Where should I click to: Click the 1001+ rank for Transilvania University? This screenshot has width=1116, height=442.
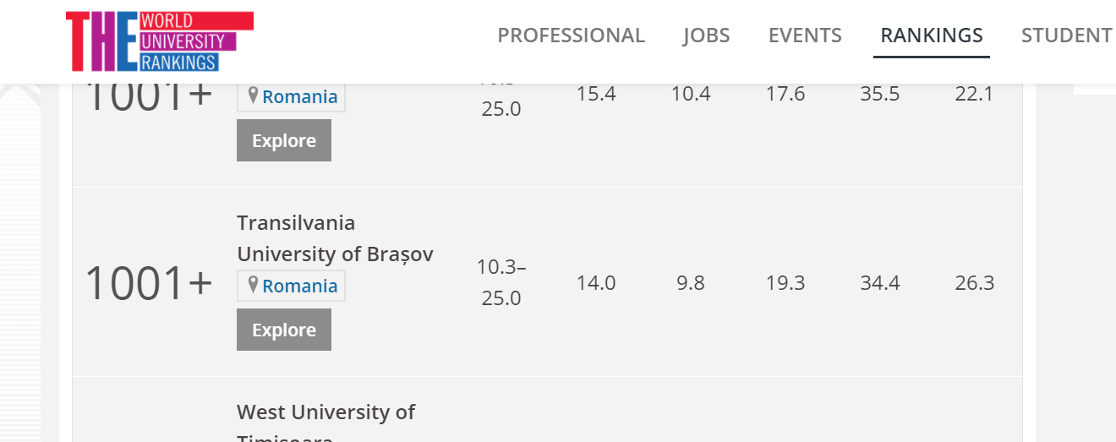point(149,283)
